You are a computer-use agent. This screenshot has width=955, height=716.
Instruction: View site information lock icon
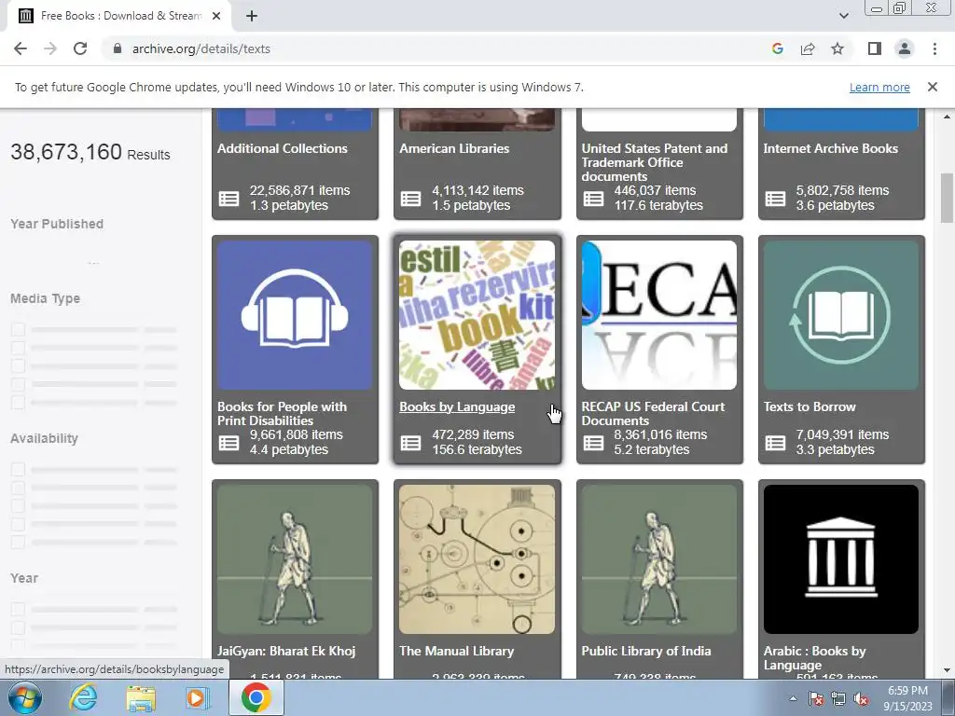click(118, 48)
